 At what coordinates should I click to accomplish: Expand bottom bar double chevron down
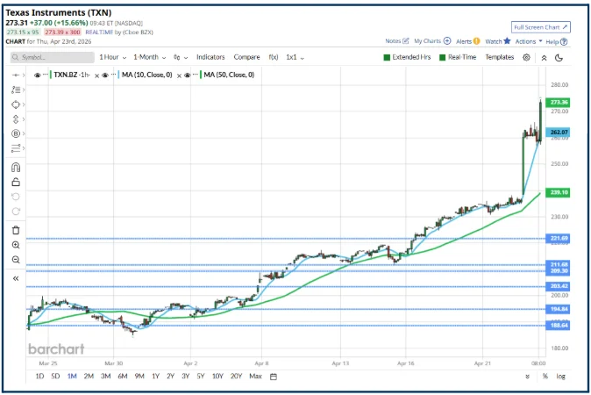(x=527, y=377)
